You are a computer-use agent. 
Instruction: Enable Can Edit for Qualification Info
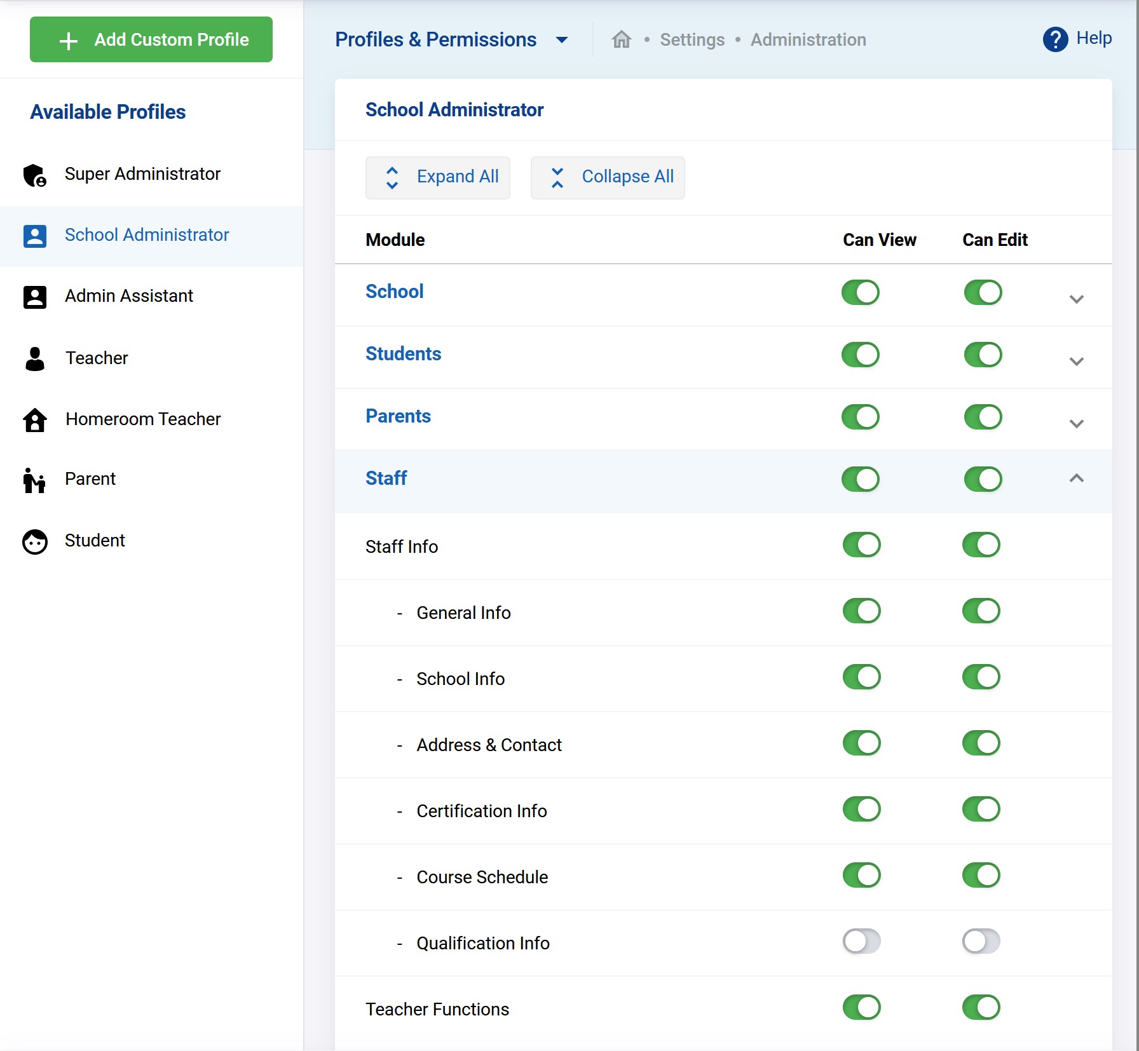(x=981, y=942)
